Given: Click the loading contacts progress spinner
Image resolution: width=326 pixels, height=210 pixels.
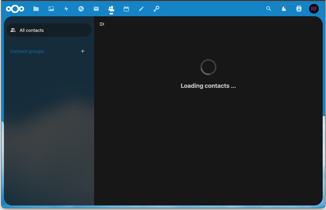Looking at the screenshot, I should tap(208, 67).
